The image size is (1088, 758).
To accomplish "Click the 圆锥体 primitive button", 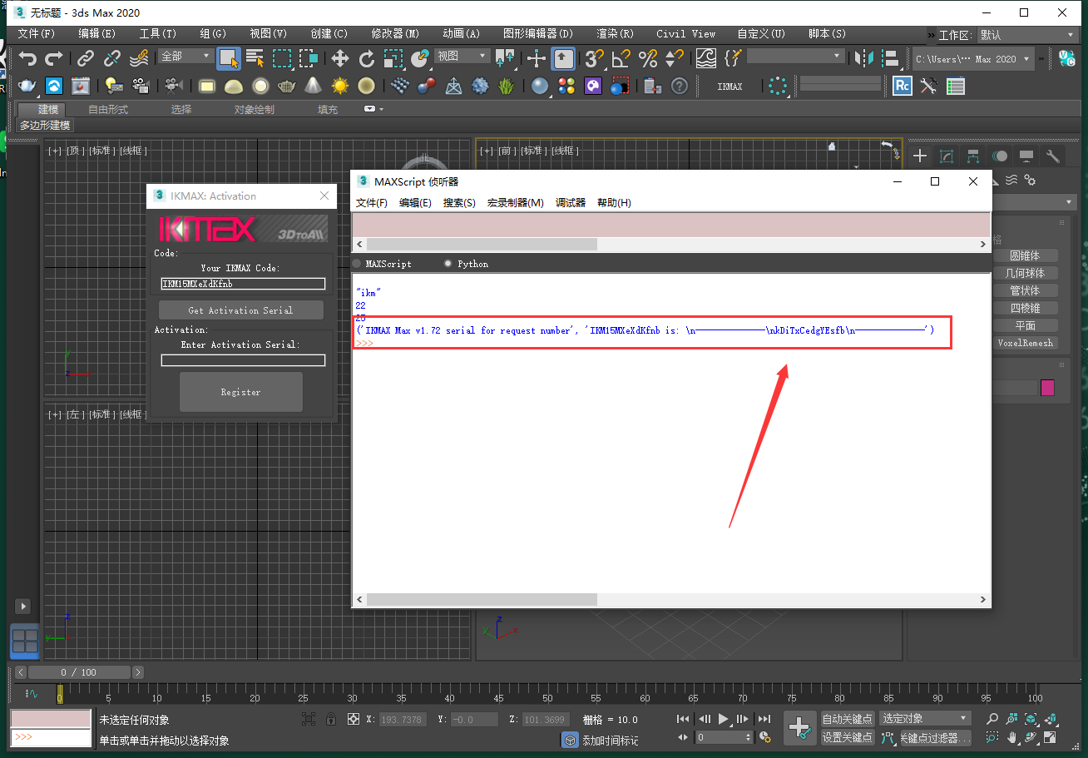I will [x=1024, y=256].
